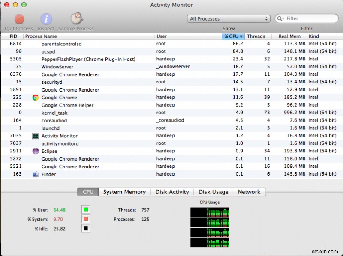The image size is (343, 256).
Task: Open the Disk Usage tab
Action: [213, 192]
